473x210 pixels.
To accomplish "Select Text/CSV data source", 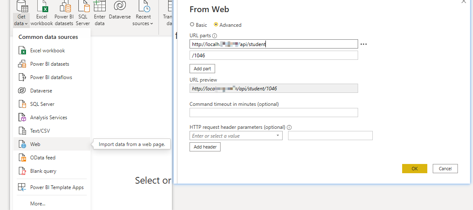I will coord(52,131).
